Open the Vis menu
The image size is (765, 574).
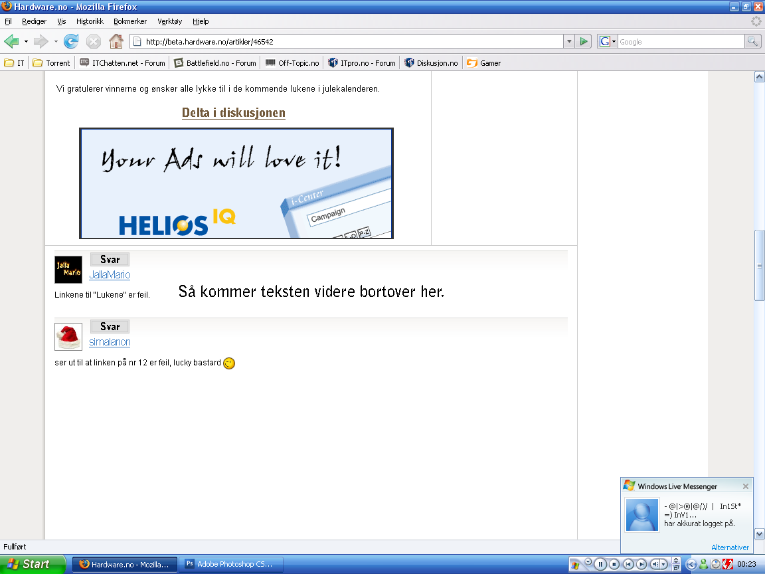[x=62, y=21]
